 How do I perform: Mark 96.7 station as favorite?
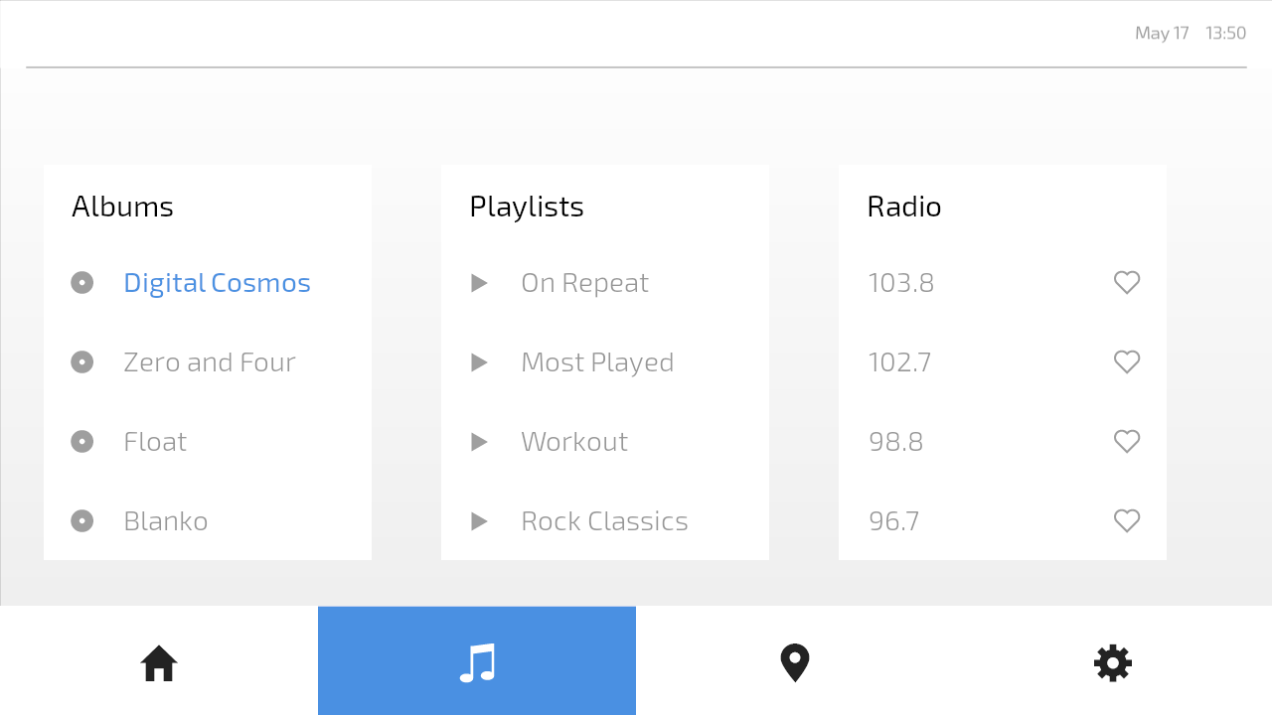(x=1127, y=521)
